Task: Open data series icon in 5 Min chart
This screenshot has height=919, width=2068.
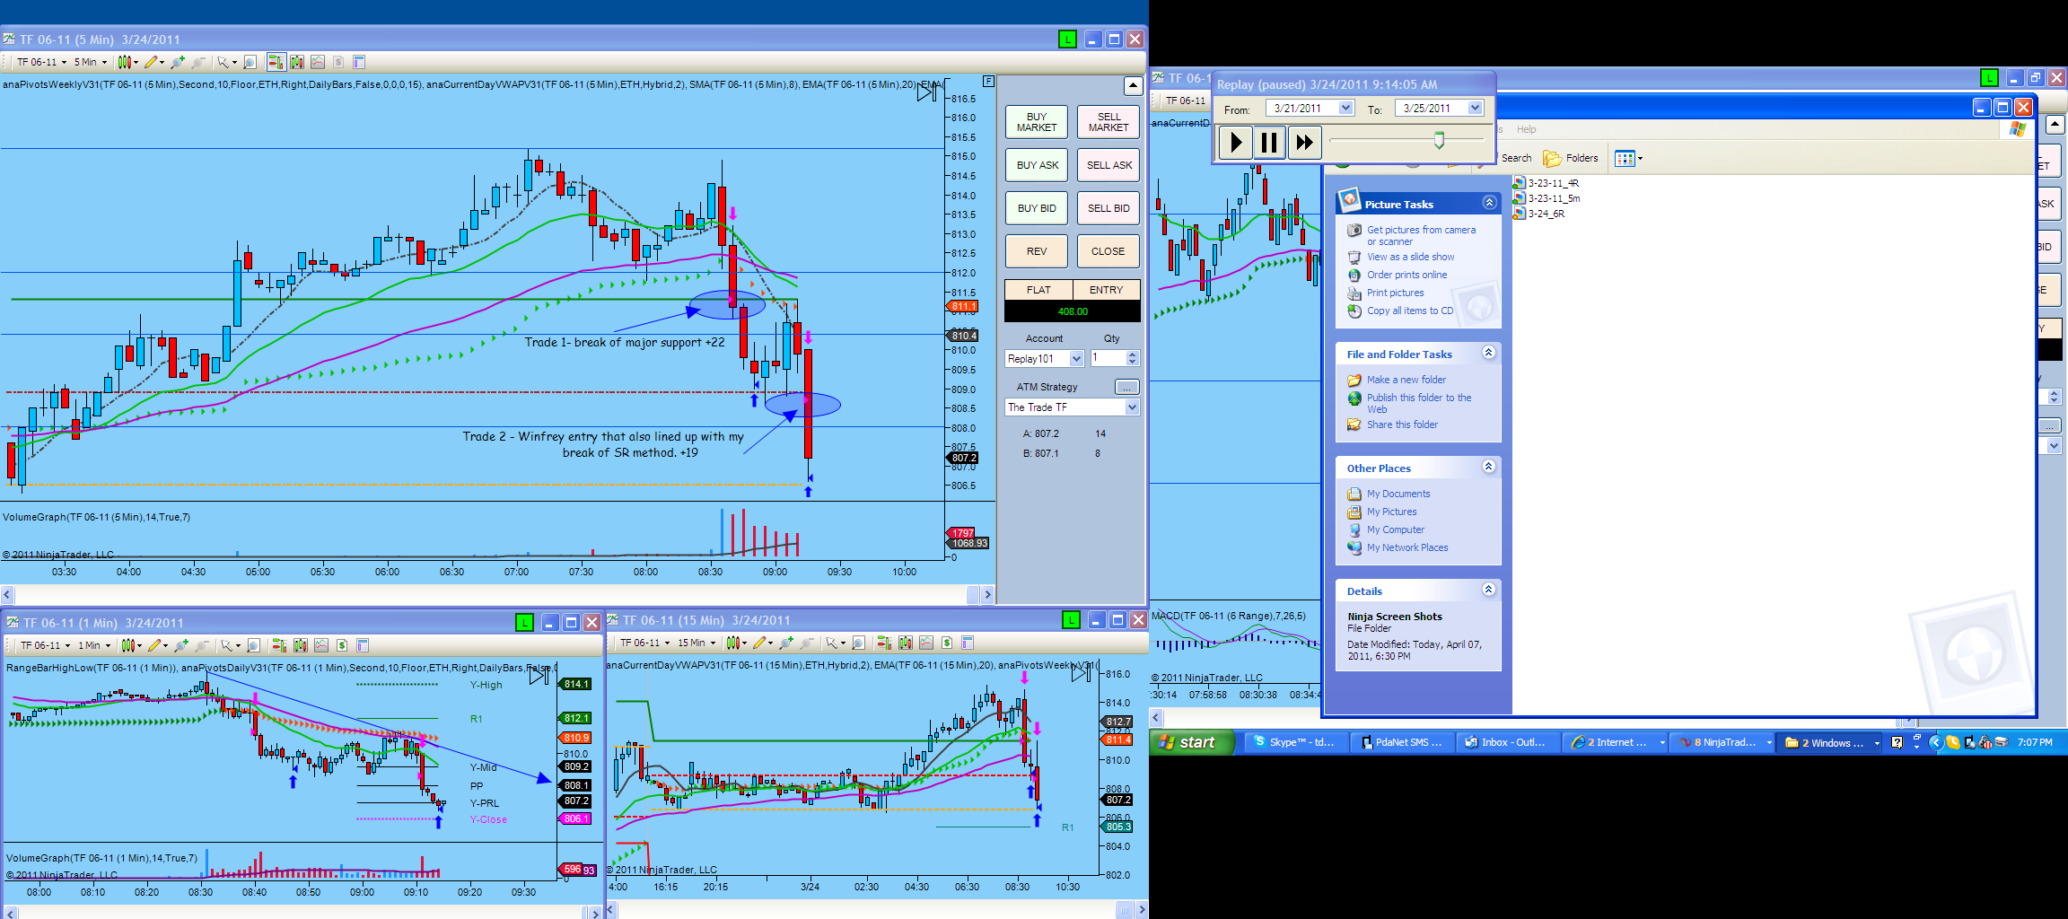Action: (297, 62)
